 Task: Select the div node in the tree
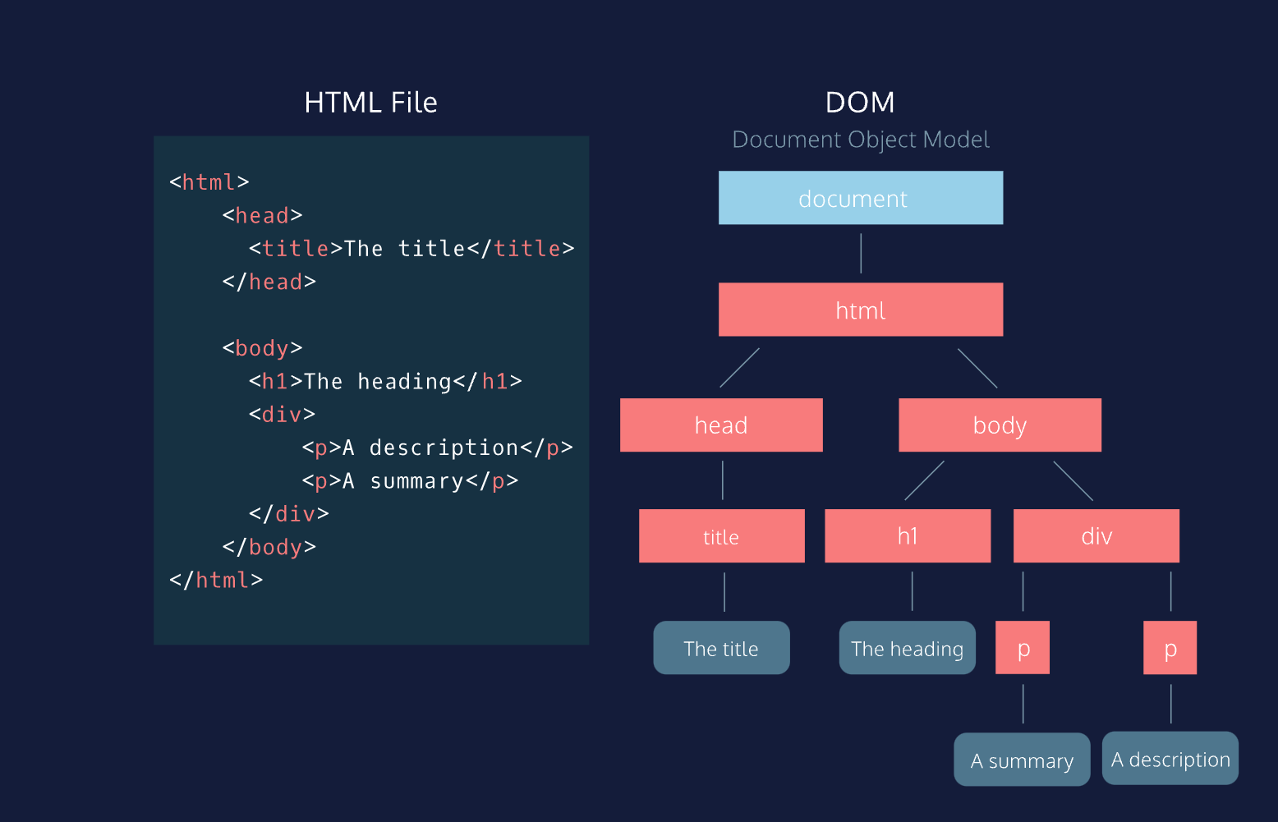click(1096, 536)
